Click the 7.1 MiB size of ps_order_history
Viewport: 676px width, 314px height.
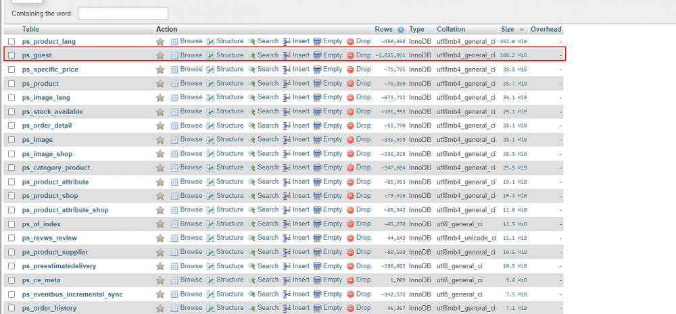(x=516, y=309)
